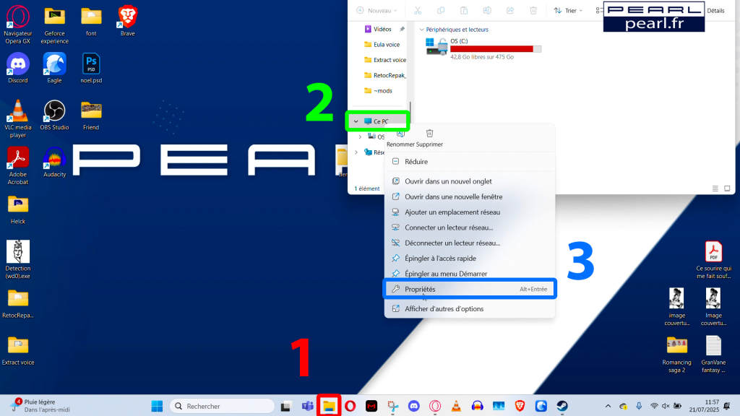Open Microsoft Teams from the taskbar
This screenshot has width=740, height=416.
point(308,406)
